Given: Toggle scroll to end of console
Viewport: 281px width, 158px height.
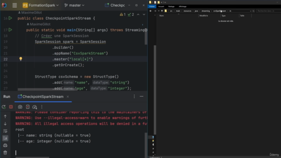Looking at the screenshot, I should [5, 138].
